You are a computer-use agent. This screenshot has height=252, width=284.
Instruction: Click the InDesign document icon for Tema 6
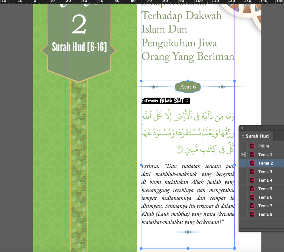pyautogui.click(x=252, y=197)
